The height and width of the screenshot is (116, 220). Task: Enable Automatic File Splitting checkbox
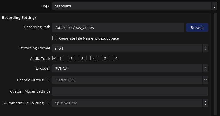pyautogui.click(x=48, y=103)
